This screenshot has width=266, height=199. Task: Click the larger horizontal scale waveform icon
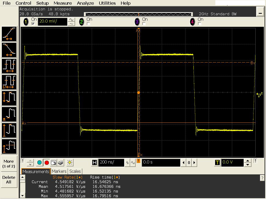click(133, 163)
